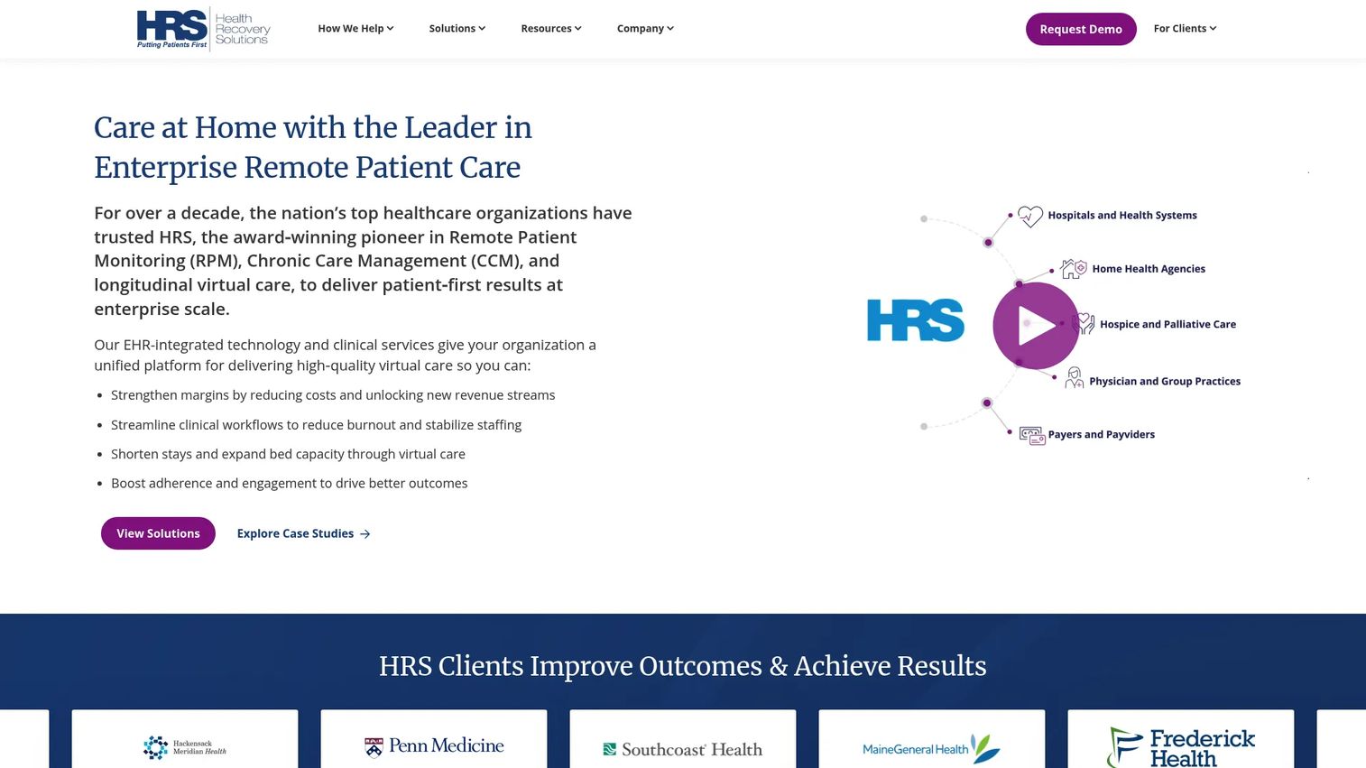1366x768 pixels.
Task: Open the MaineGeneral Health client card
Action: coord(932,739)
